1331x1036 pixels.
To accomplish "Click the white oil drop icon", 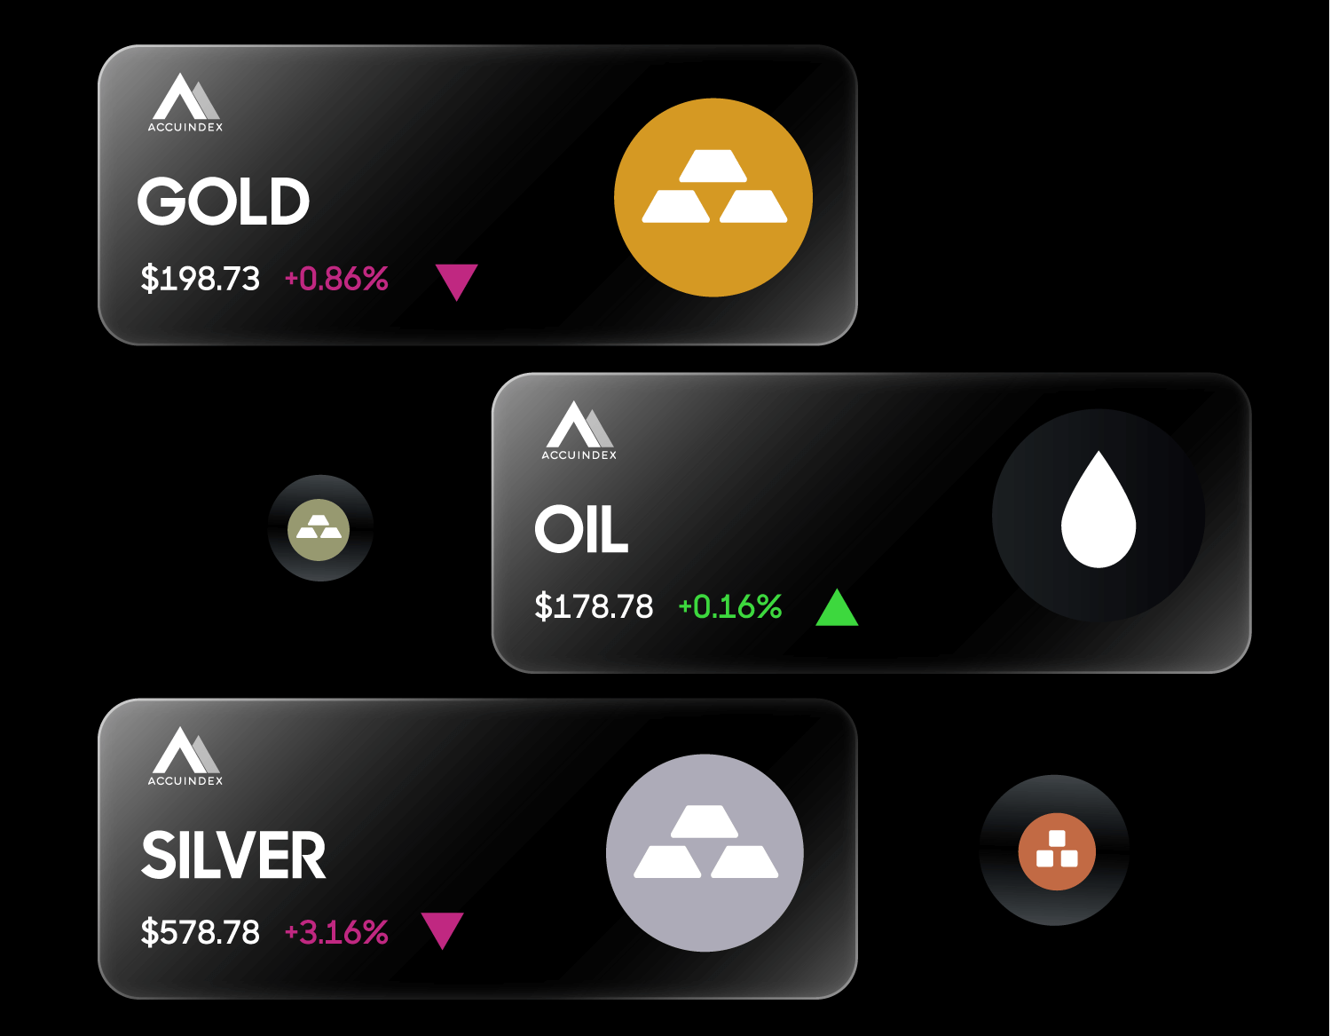I will [1099, 510].
